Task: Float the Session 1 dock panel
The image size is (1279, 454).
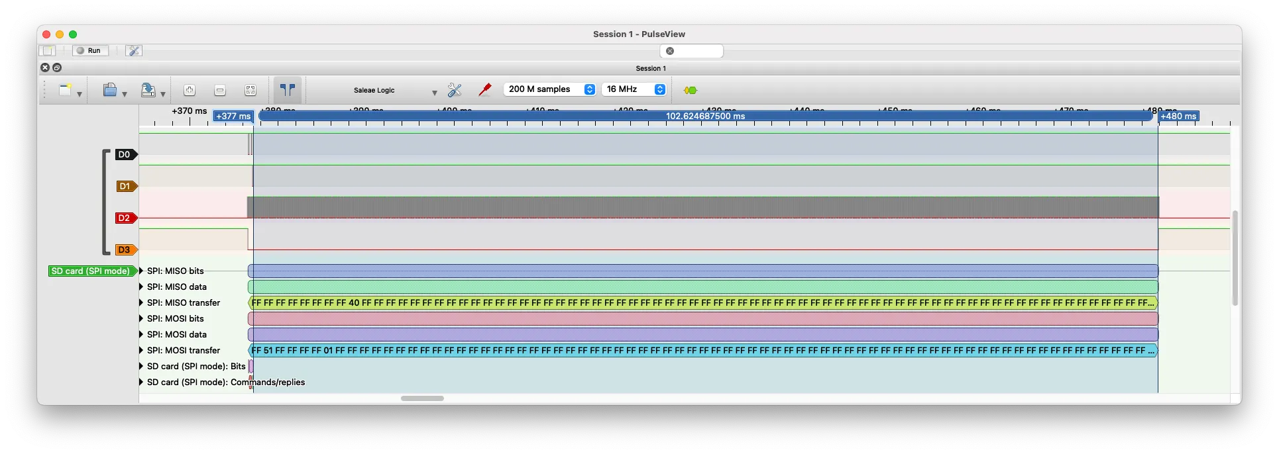Action: point(57,68)
